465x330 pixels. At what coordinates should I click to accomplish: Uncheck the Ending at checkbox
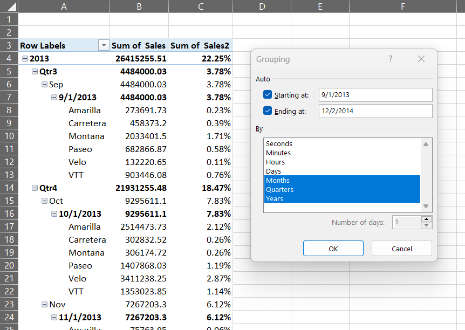pos(268,111)
